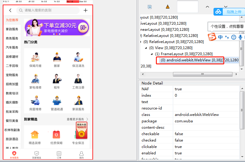This screenshot has width=245, height=162.
Task: Select 农林牧副渔 category in the sidebar
Action: (12, 130)
